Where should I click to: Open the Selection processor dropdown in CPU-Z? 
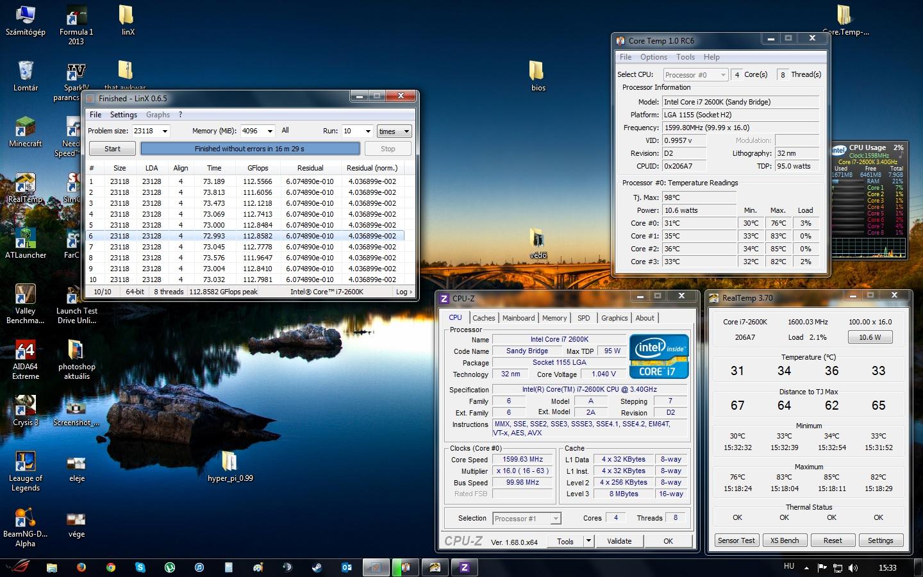click(x=527, y=518)
